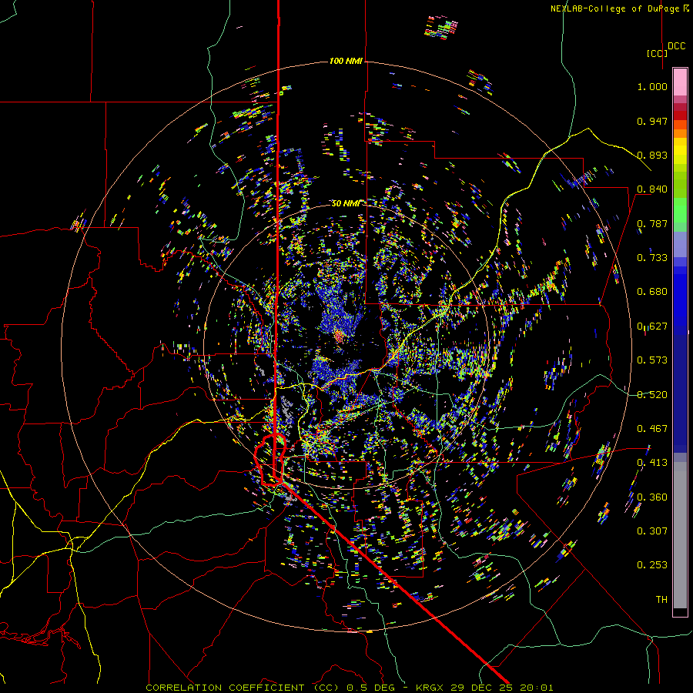Click the 0.307 scale value
The image size is (693, 693).
[x=652, y=531]
